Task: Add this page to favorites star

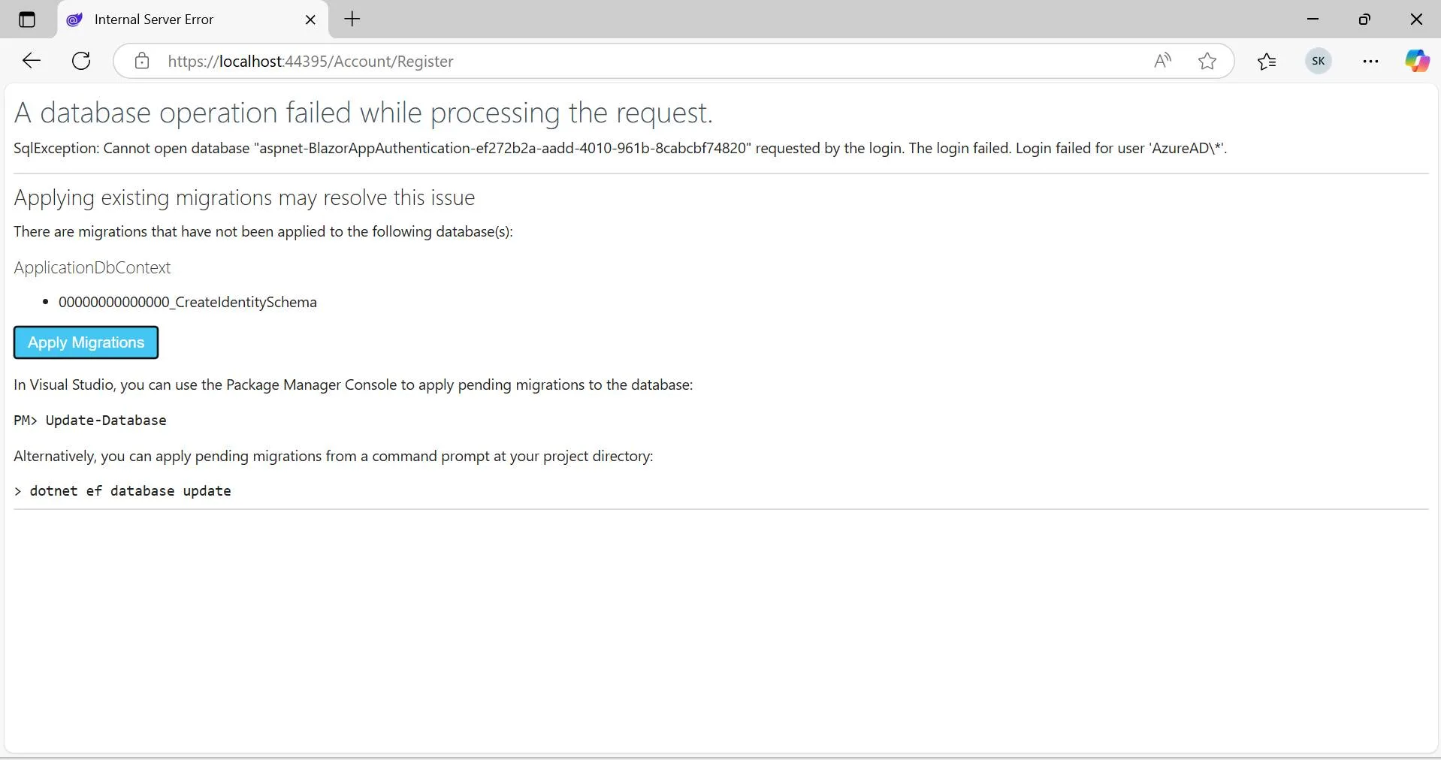Action: (x=1207, y=61)
